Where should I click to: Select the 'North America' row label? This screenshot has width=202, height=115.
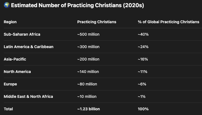(x=17, y=72)
